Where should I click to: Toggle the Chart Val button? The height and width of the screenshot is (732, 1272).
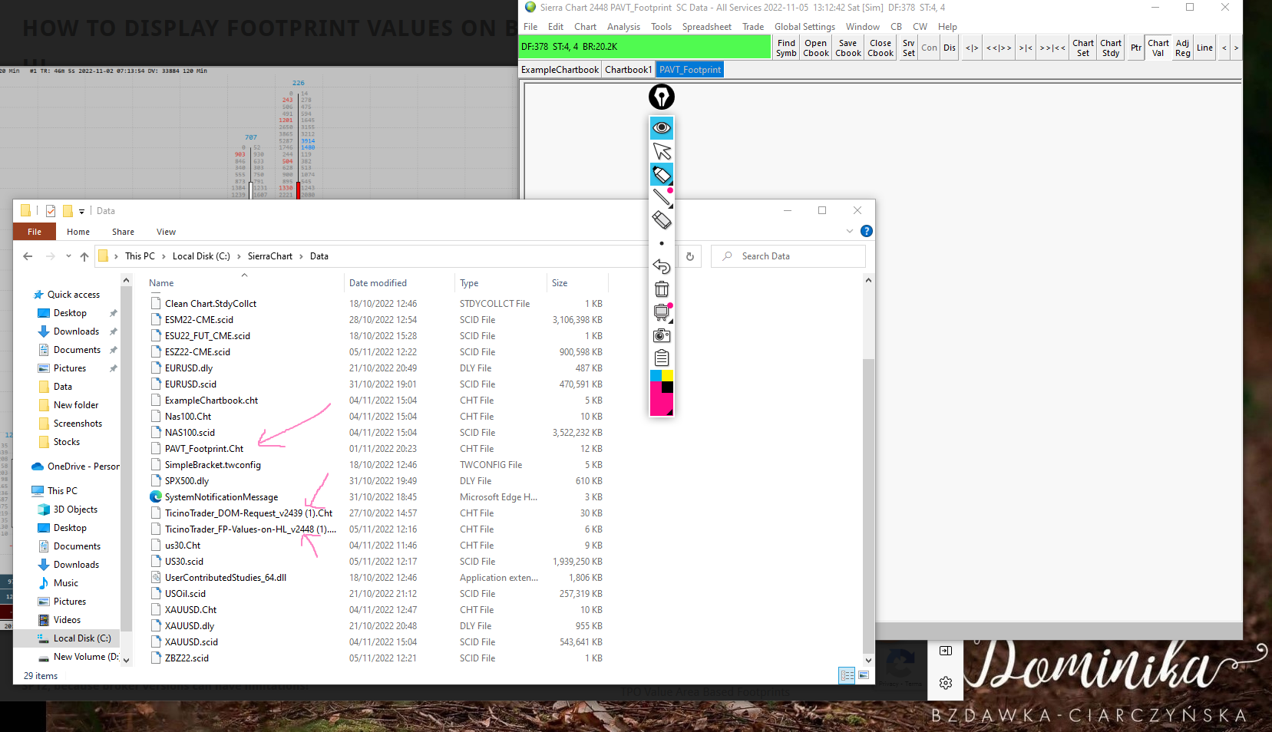click(1158, 48)
